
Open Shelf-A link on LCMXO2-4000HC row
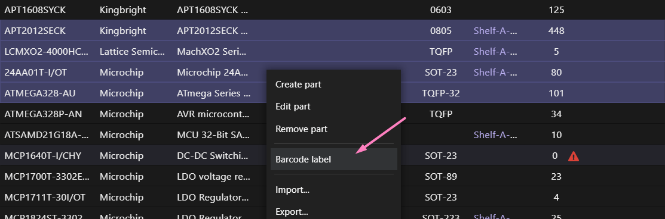click(x=496, y=52)
